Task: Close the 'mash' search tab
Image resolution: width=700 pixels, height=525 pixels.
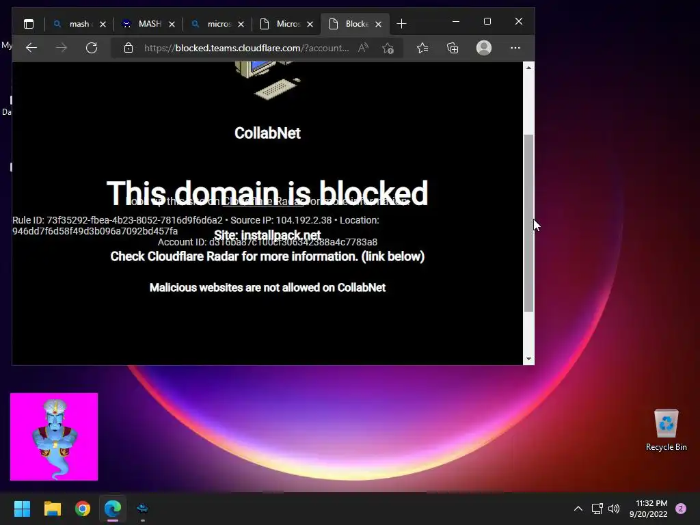Action: (x=103, y=24)
